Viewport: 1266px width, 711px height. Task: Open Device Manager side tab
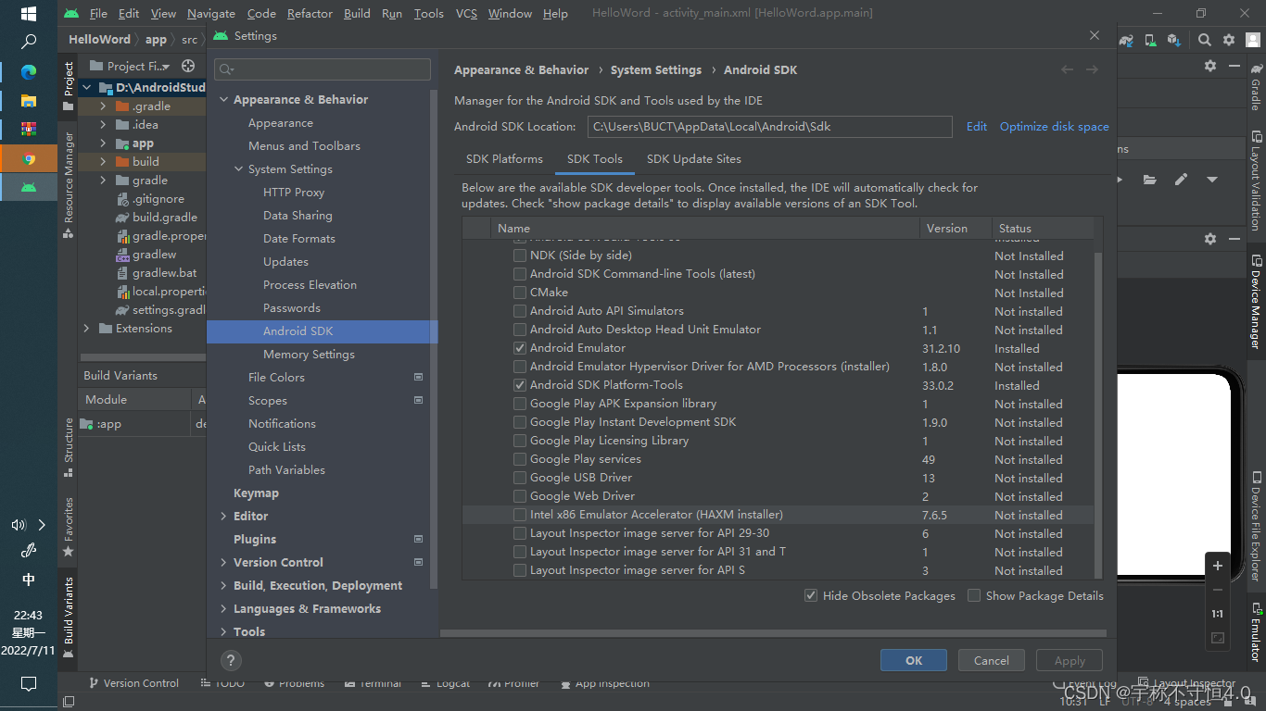pyautogui.click(x=1256, y=301)
